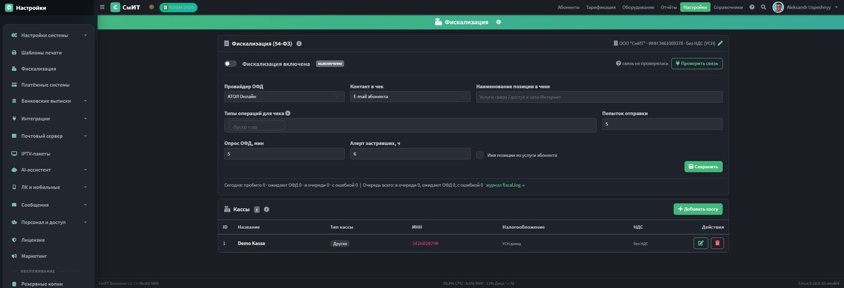Click Проверить связь button
The height and width of the screenshot is (288, 844).
click(697, 63)
